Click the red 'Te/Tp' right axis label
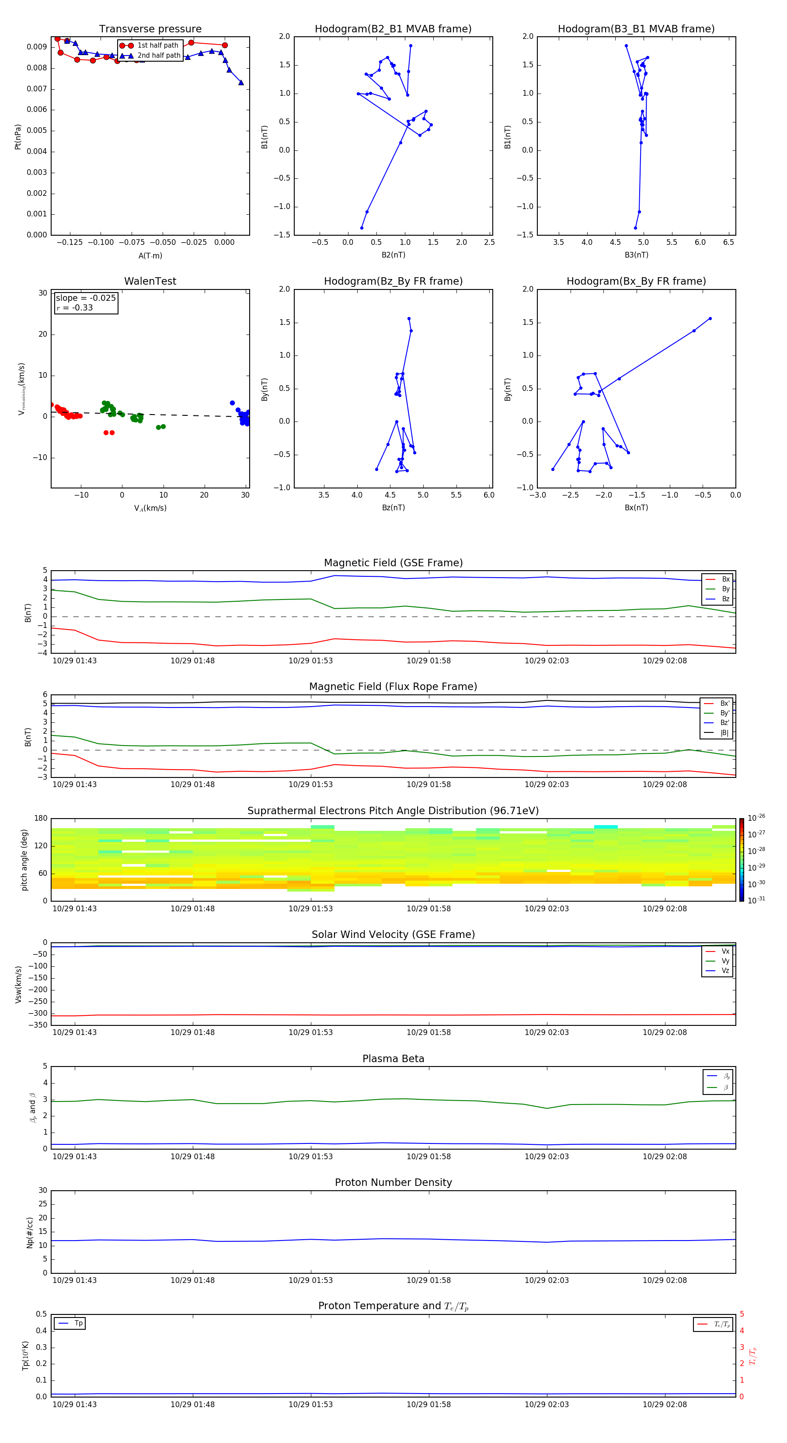The height and width of the screenshot is (1443, 787). (752, 1356)
